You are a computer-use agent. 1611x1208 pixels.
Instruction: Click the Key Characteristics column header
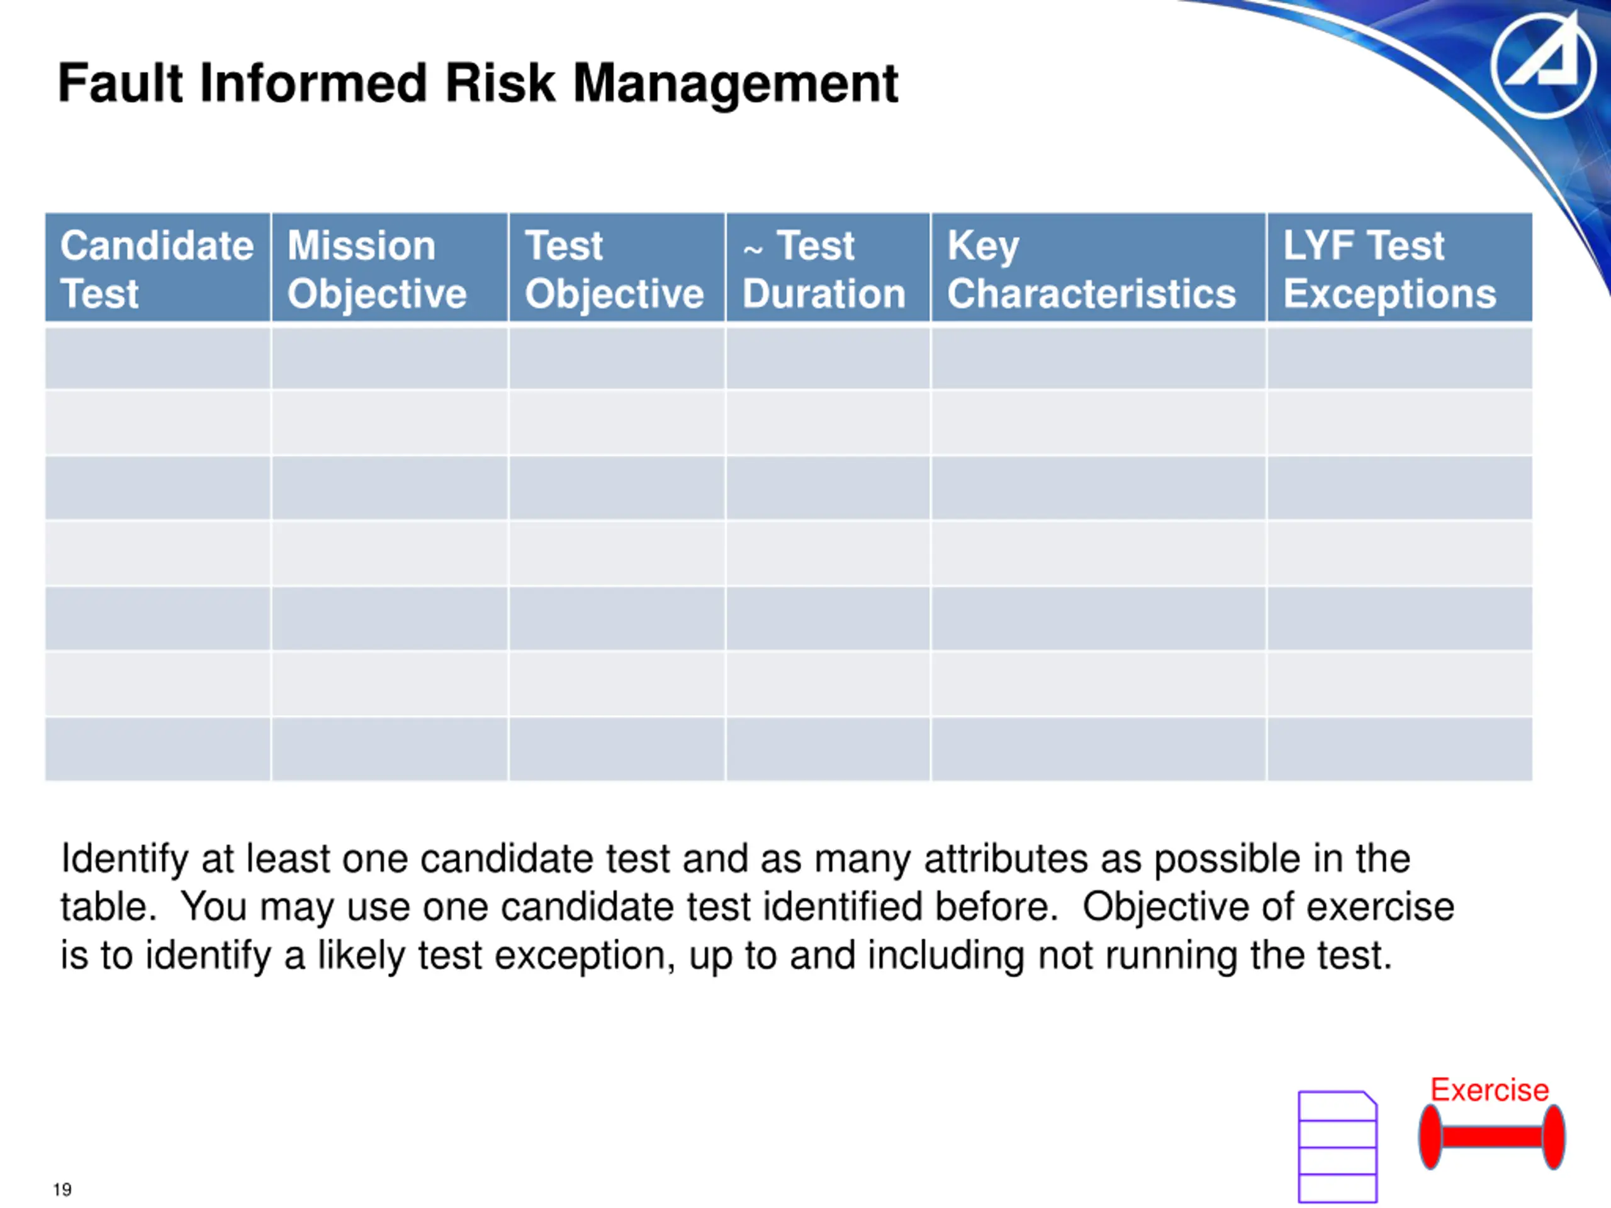1098,268
